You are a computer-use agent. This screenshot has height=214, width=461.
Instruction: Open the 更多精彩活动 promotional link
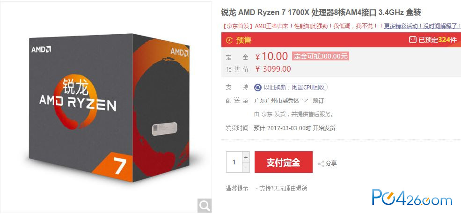(x=422, y=26)
